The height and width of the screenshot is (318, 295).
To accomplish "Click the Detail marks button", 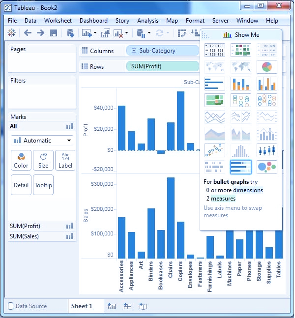I will pyautogui.click(x=21, y=185).
